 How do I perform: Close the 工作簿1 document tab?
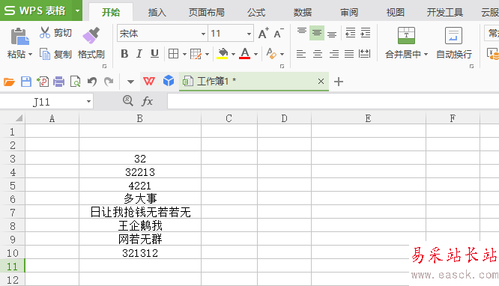(321, 82)
